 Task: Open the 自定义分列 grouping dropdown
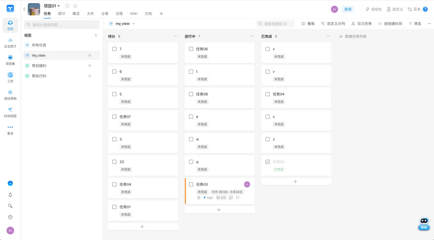(x=333, y=24)
